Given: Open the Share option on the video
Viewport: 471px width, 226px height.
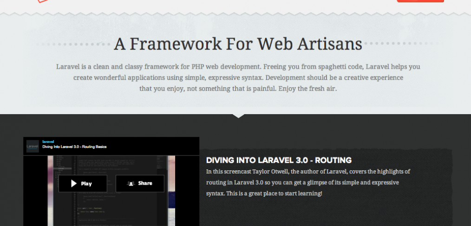Looking at the screenshot, I should 140,183.
